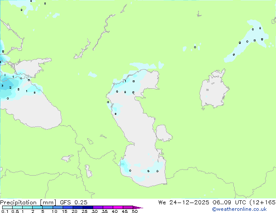Click the 'We 24-12-2025' date text
The width and height of the screenshot is (276, 213).
184,203
